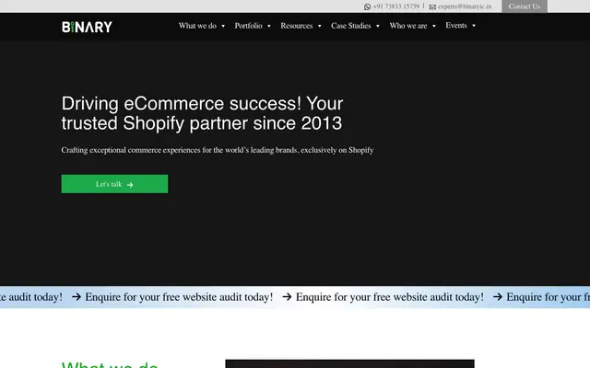Image resolution: width=590 pixels, height=368 pixels.
Task: Expand the Case Studies dropdown arrow
Action: point(378,26)
